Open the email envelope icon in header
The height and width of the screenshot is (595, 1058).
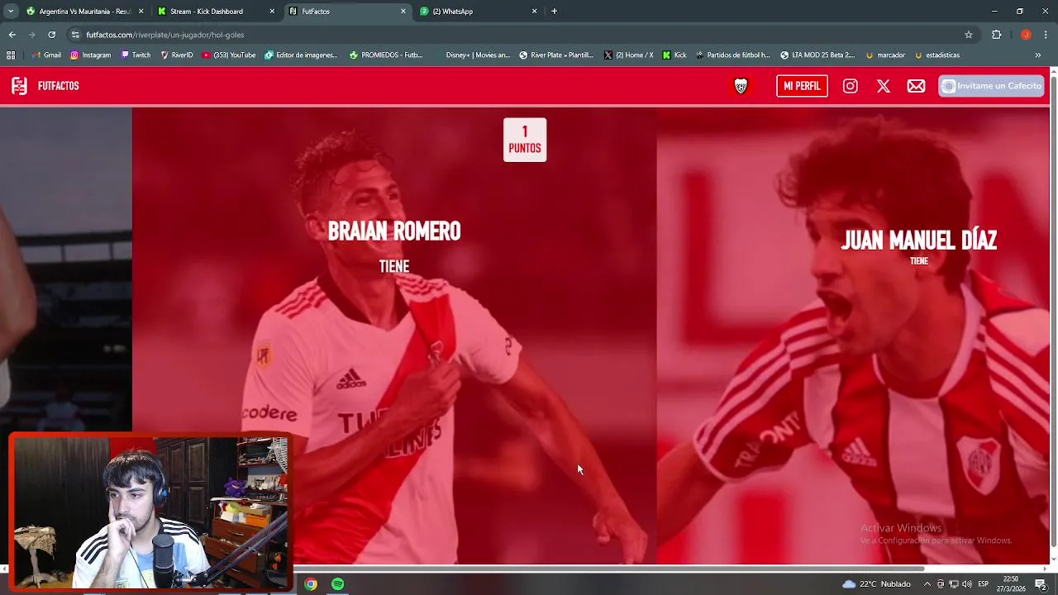click(x=916, y=86)
